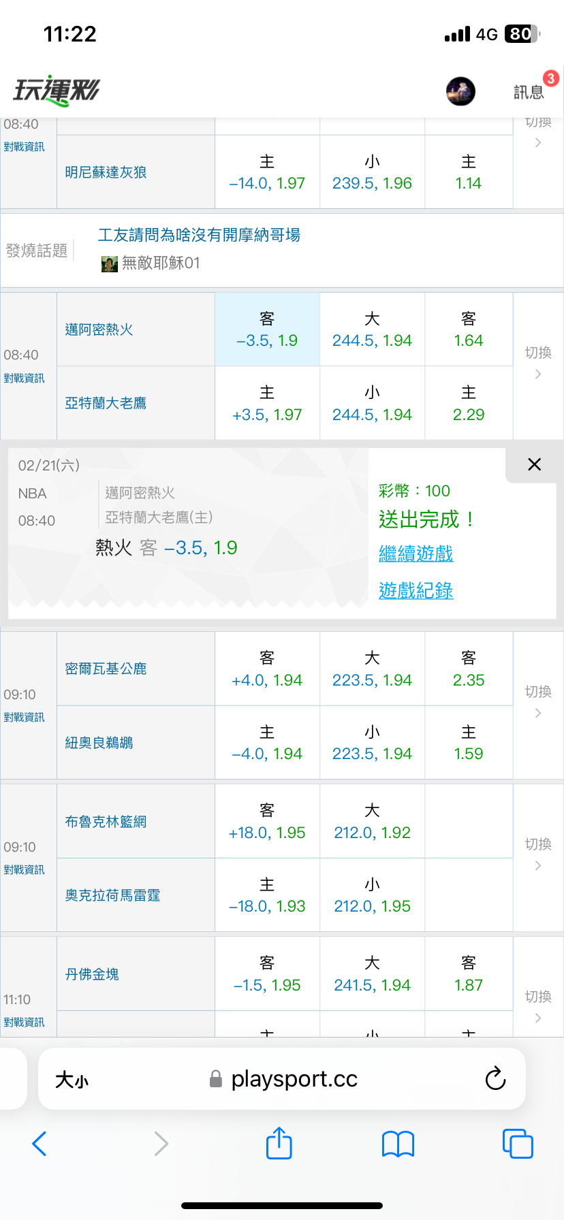Open Safari share sheet
This screenshot has width=564, height=1220.
click(x=279, y=1142)
